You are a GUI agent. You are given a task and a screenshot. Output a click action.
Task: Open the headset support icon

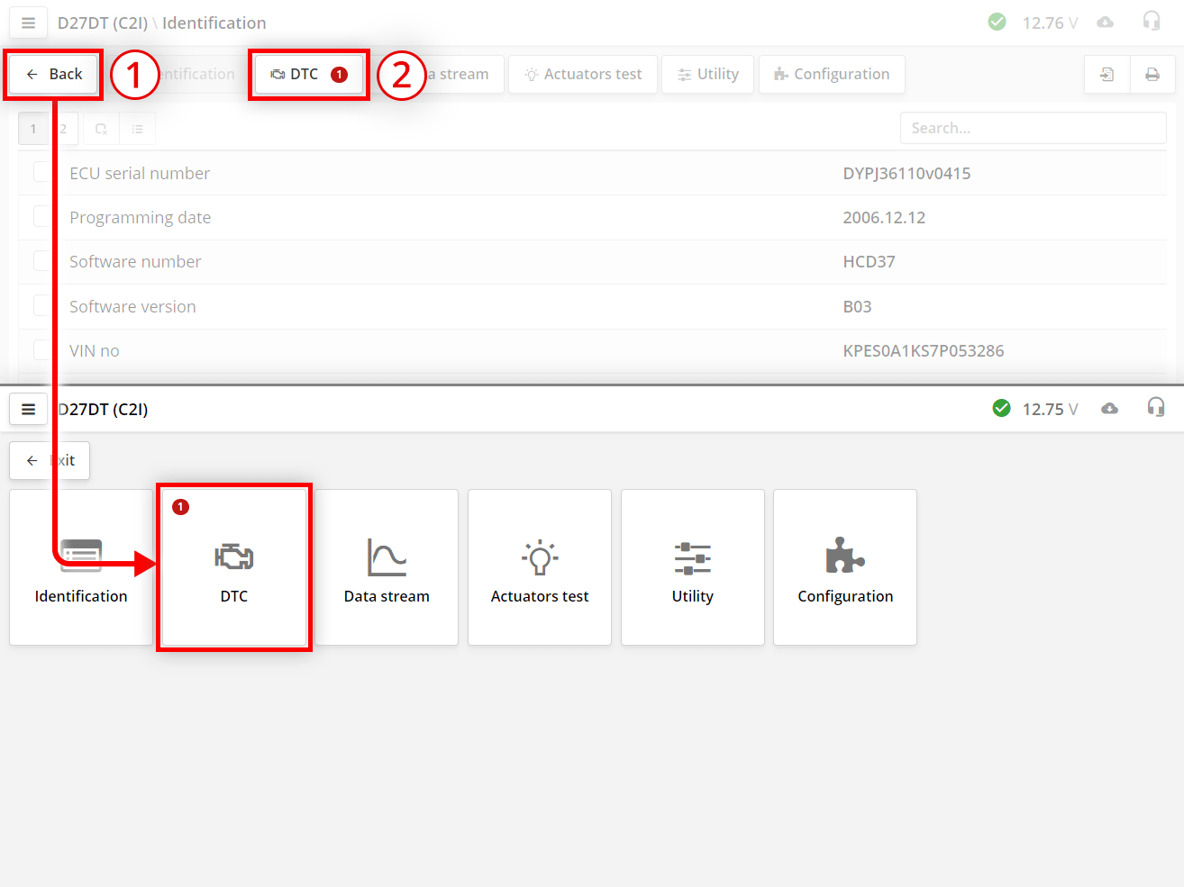1152,23
